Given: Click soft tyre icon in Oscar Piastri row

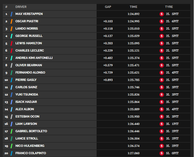Looking at the screenshot, I should coord(162,21).
